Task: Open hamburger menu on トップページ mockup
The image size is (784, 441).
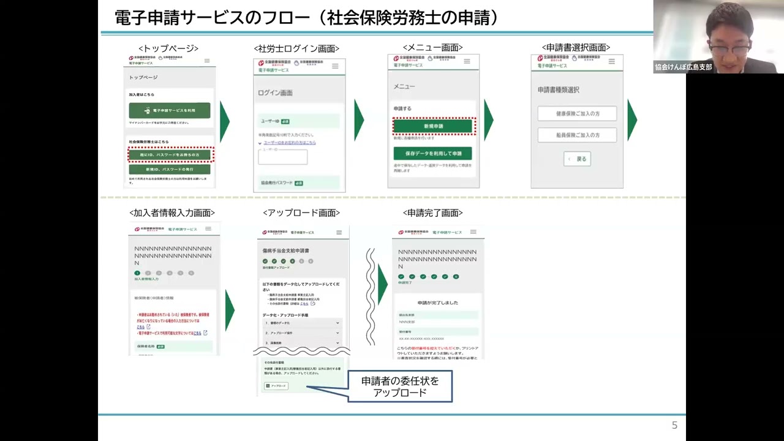Action: (207, 61)
